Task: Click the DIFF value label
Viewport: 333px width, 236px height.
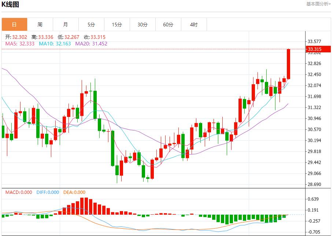Action: click(48, 192)
